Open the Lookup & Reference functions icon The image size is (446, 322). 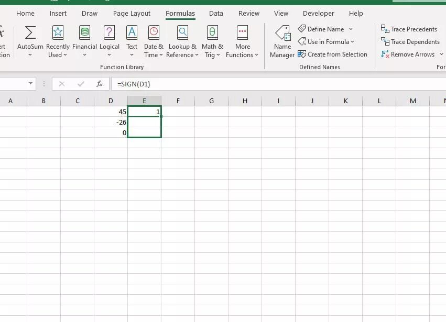point(182,32)
